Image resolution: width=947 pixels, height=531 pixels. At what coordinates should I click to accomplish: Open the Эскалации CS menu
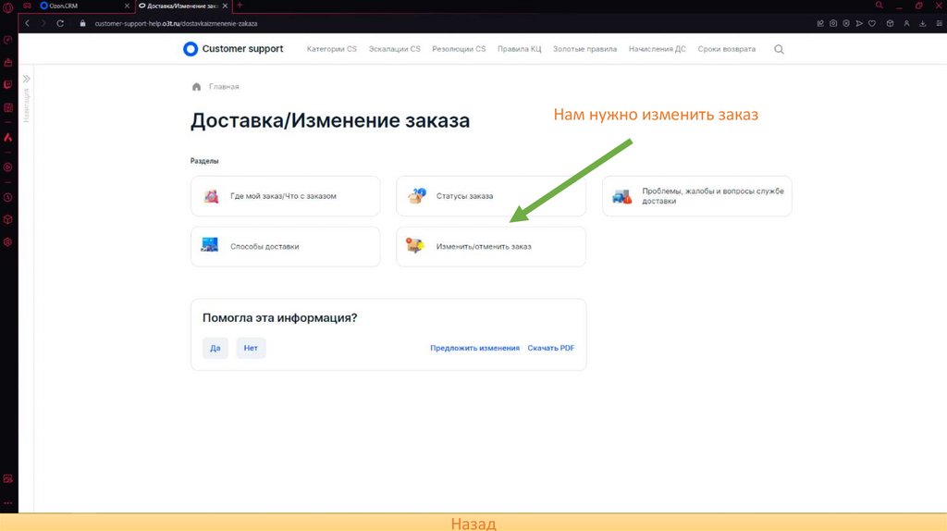pyautogui.click(x=394, y=49)
